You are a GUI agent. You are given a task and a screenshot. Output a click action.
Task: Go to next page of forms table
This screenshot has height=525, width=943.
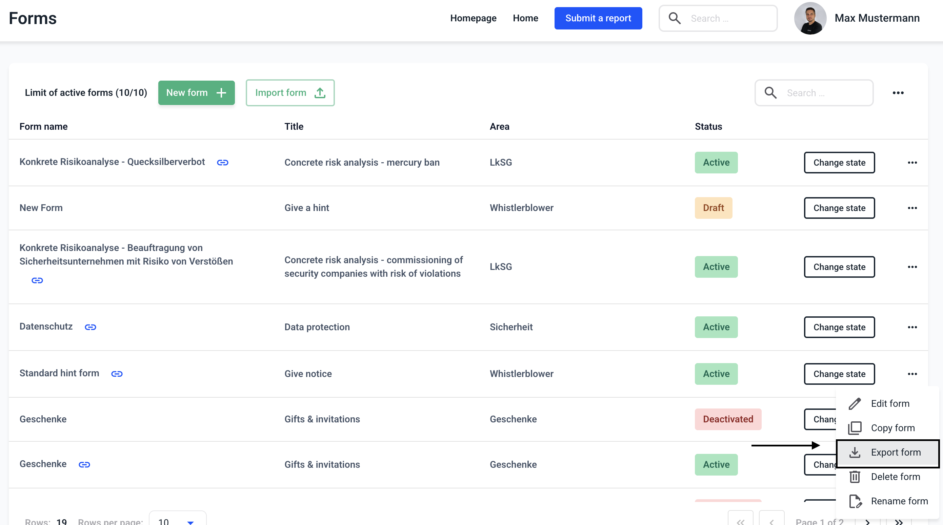click(x=867, y=522)
